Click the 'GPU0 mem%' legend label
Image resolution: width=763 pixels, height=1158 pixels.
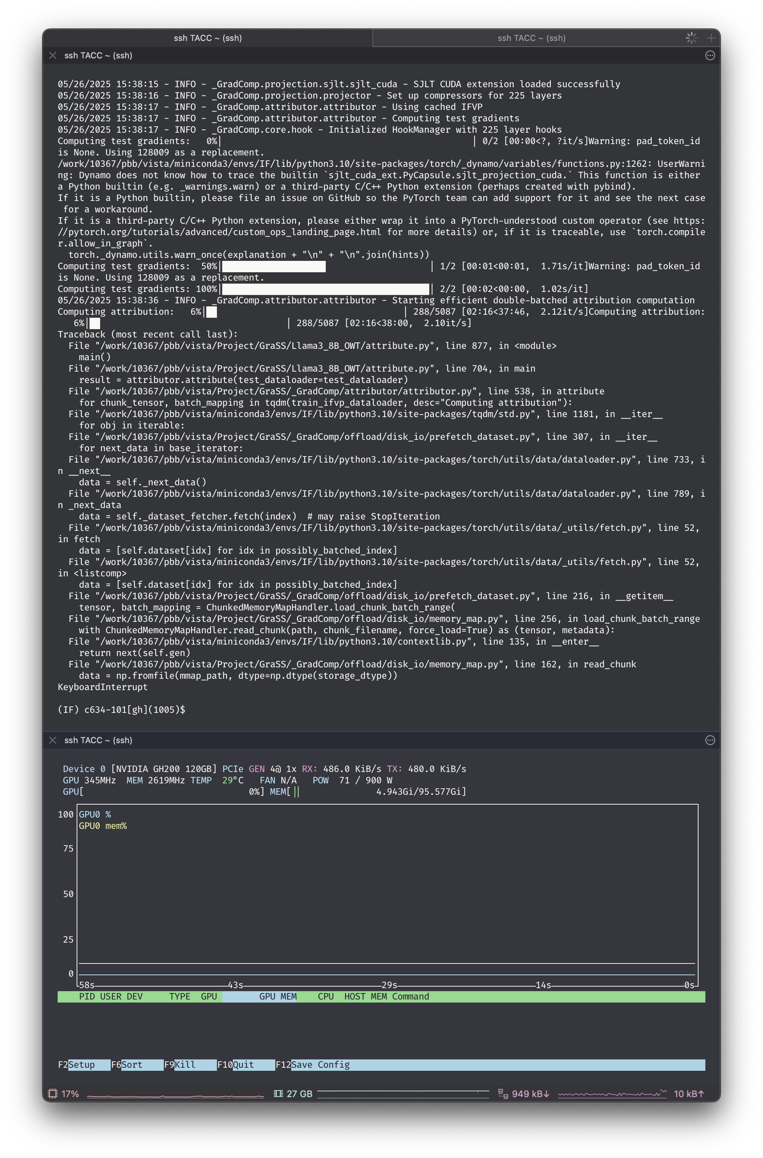103,826
